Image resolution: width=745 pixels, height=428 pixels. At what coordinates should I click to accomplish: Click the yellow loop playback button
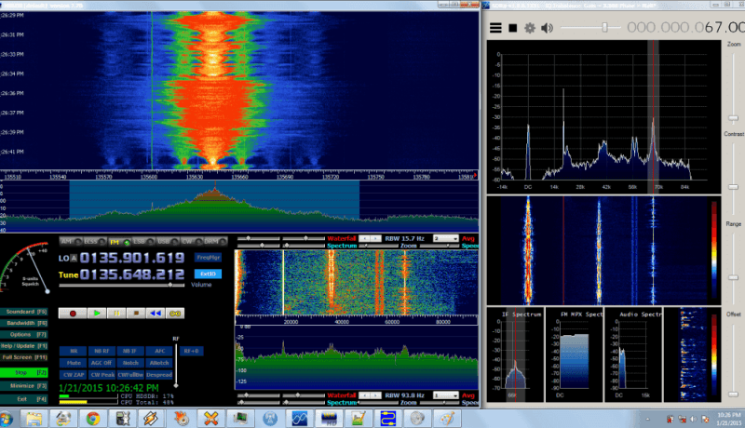coord(175,314)
